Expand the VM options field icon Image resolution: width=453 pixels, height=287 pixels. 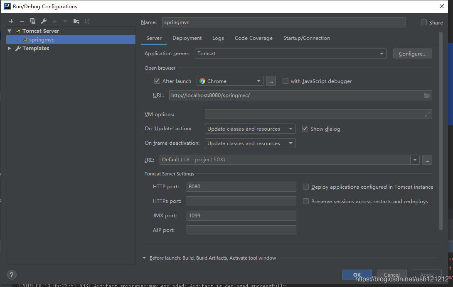coord(428,114)
